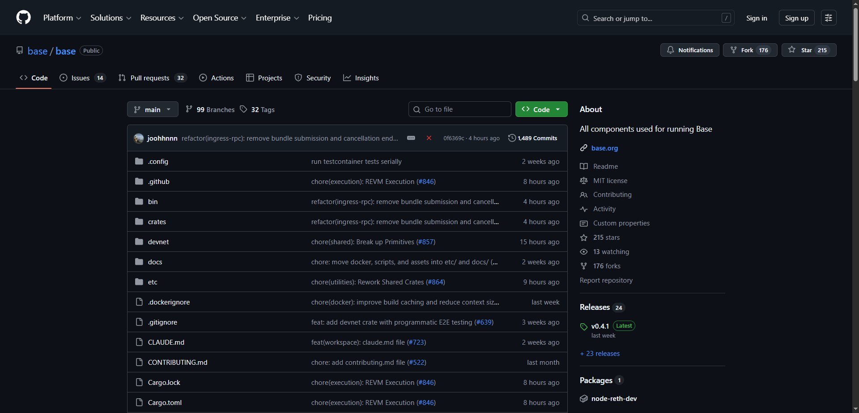Screen dimensions: 859x413
Task: Star the repository with Star button
Action: [x=809, y=50]
